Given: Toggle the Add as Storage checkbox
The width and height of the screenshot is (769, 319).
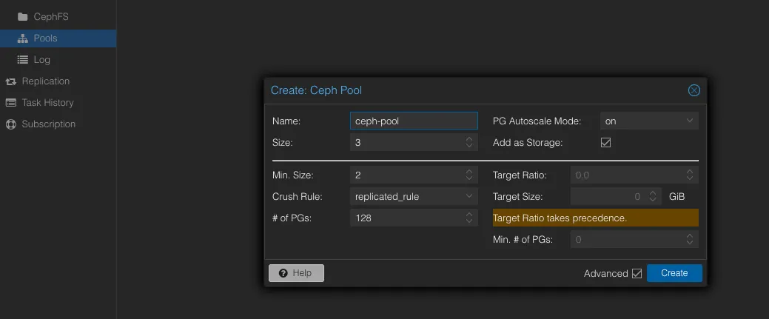Looking at the screenshot, I should (x=605, y=143).
